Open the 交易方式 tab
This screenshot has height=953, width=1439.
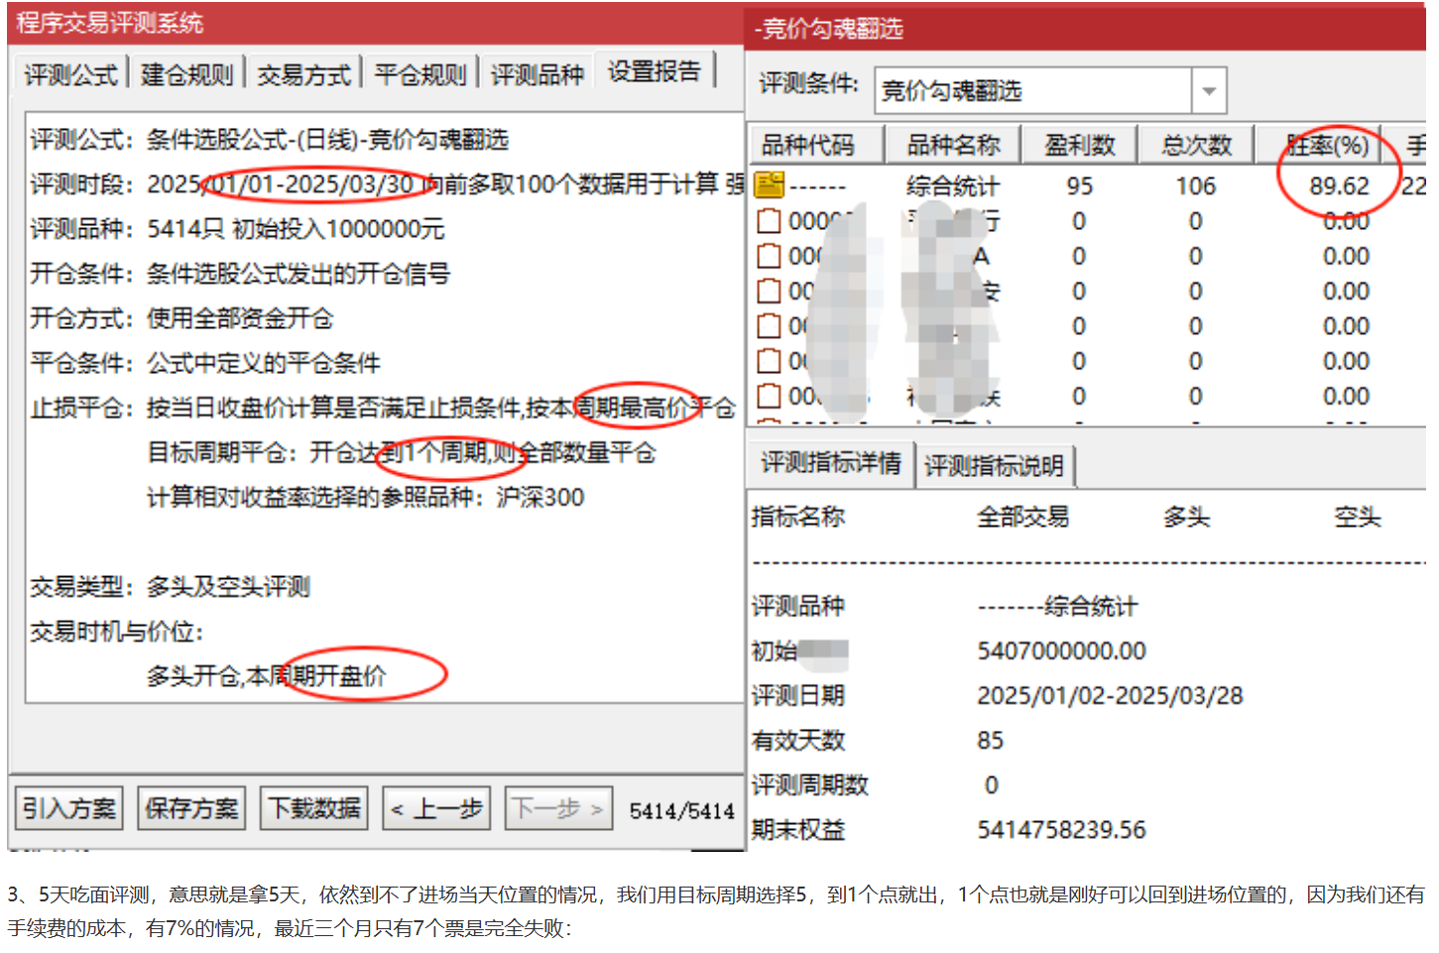click(302, 70)
